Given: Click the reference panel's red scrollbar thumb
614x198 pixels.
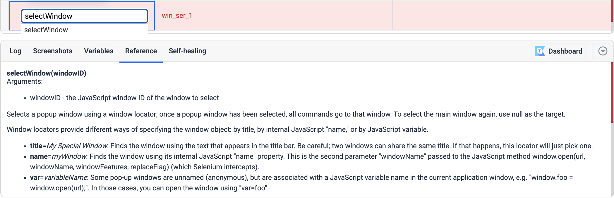Looking at the screenshot, I should [612, 92].
